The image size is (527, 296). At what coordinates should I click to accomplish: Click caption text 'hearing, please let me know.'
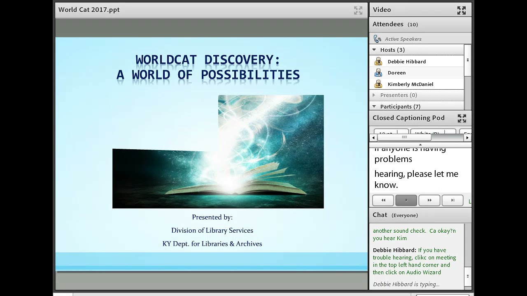point(416,179)
